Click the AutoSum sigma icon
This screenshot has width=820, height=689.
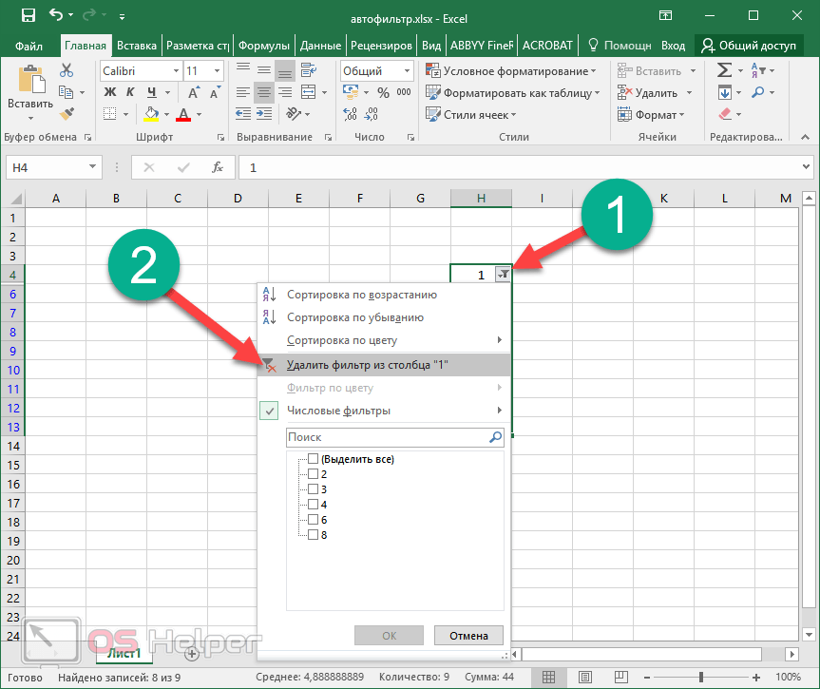[724, 70]
